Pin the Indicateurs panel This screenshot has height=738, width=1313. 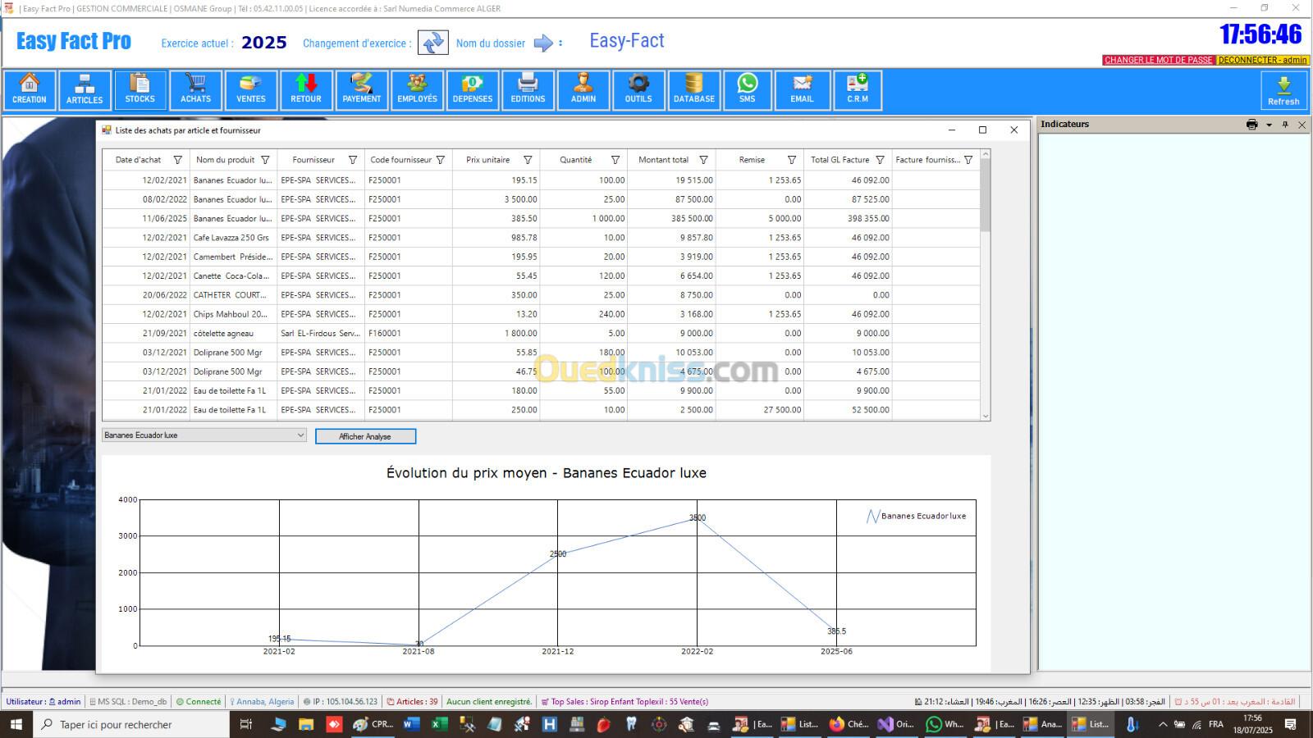pos(1285,125)
